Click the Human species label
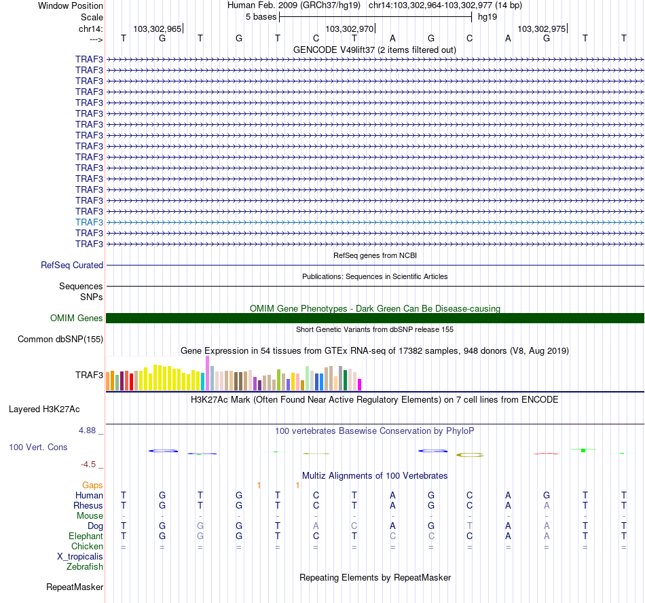The width and height of the screenshot is (645, 603). coord(89,495)
